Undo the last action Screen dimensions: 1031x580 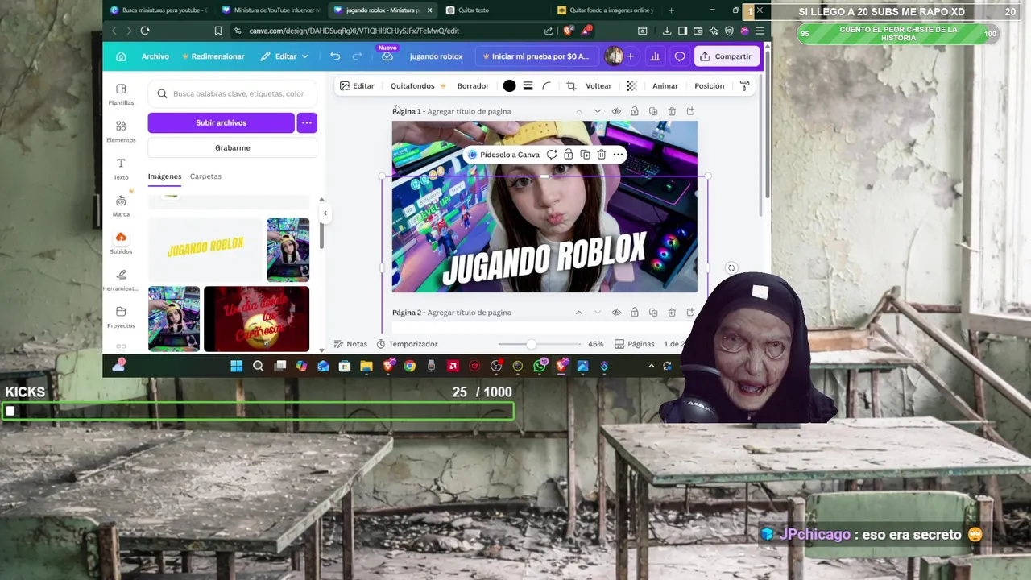335,56
